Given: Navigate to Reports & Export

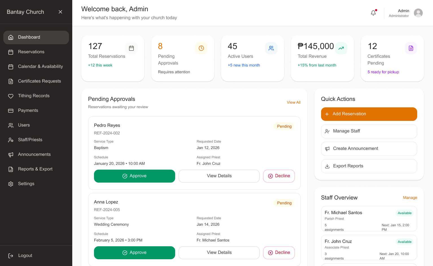Looking at the screenshot, I should pos(35,169).
